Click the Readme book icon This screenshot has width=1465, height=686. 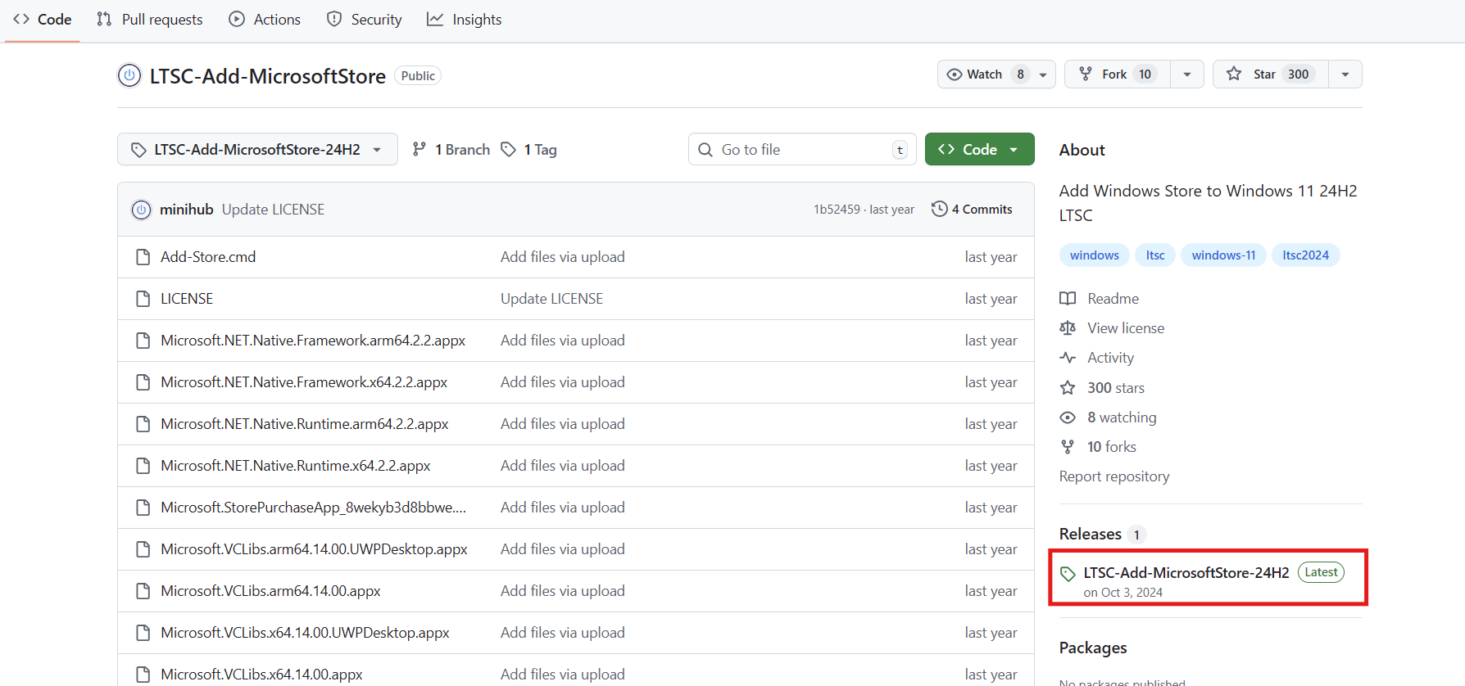click(1068, 299)
